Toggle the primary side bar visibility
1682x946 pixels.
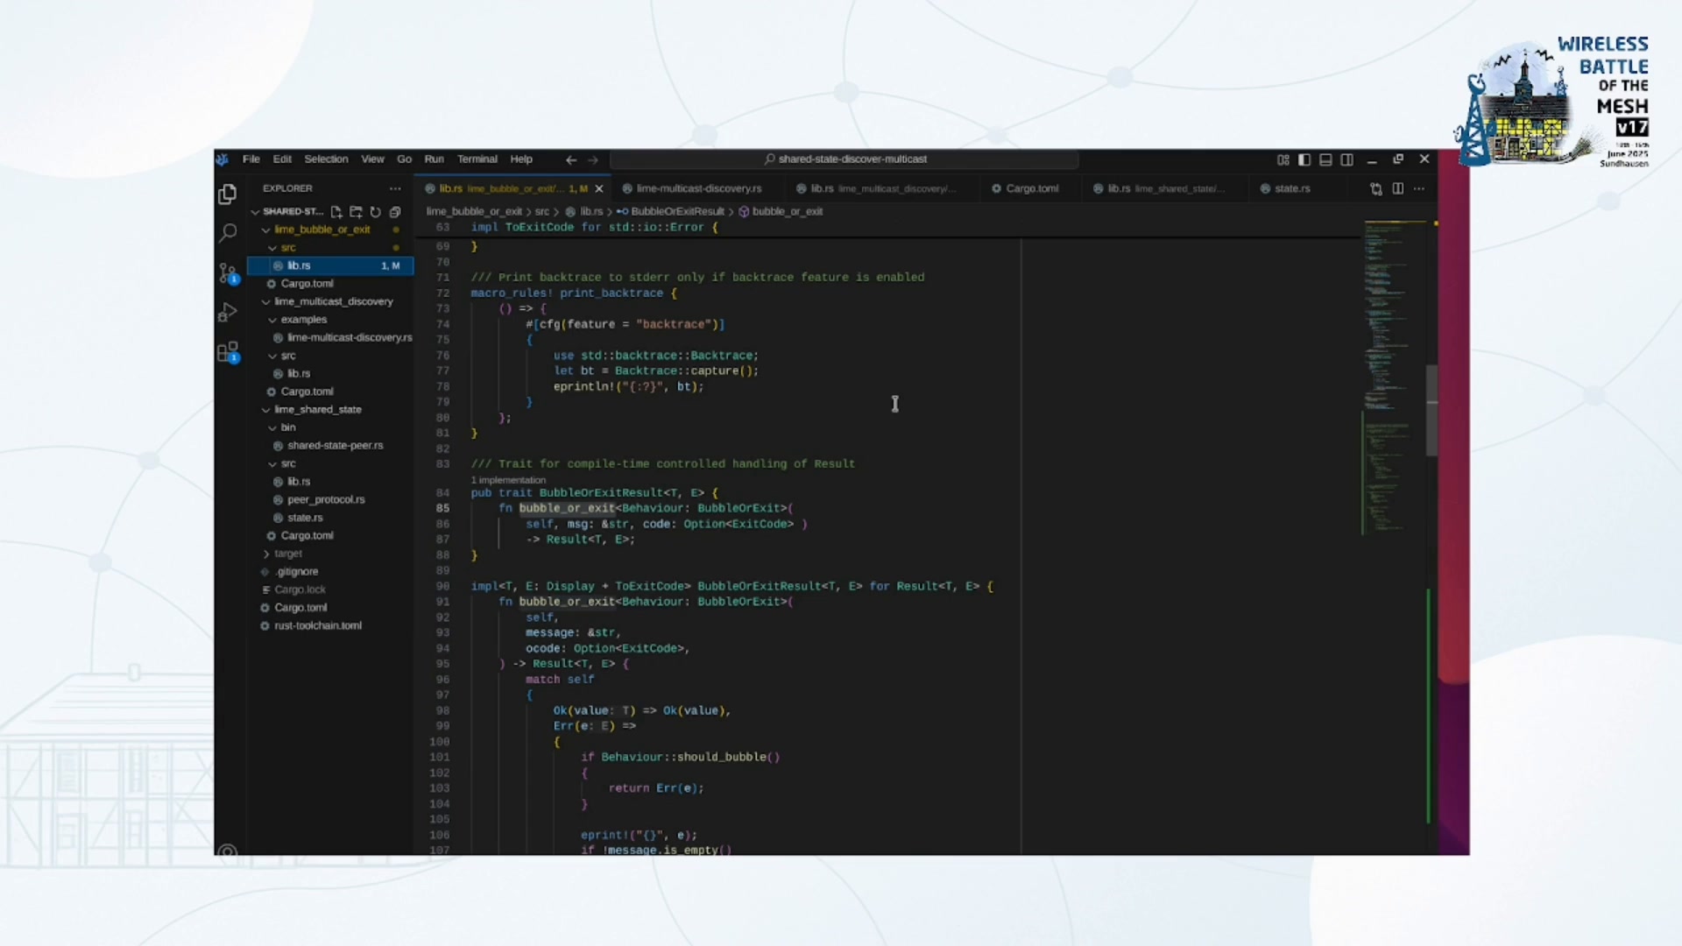pos(1304,159)
